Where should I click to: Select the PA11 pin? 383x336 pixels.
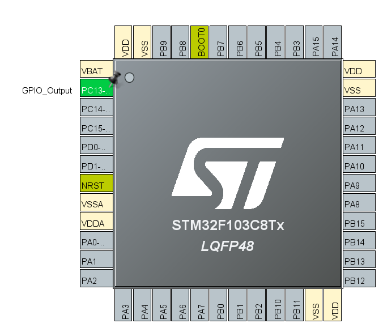point(359,145)
